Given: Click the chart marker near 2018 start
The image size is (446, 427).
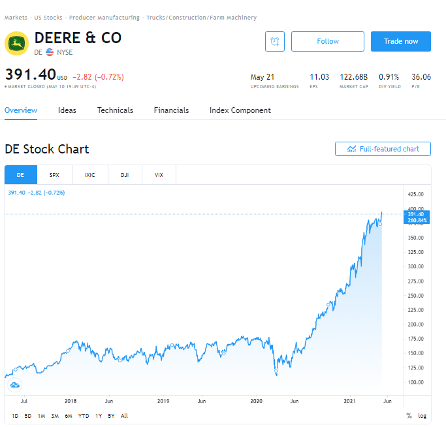Looking at the screenshot, I should [x=68, y=351].
